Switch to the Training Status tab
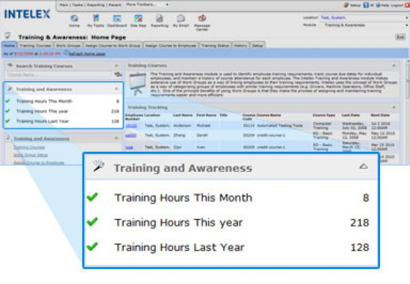 pyautogui.click(x=215, y=46)
